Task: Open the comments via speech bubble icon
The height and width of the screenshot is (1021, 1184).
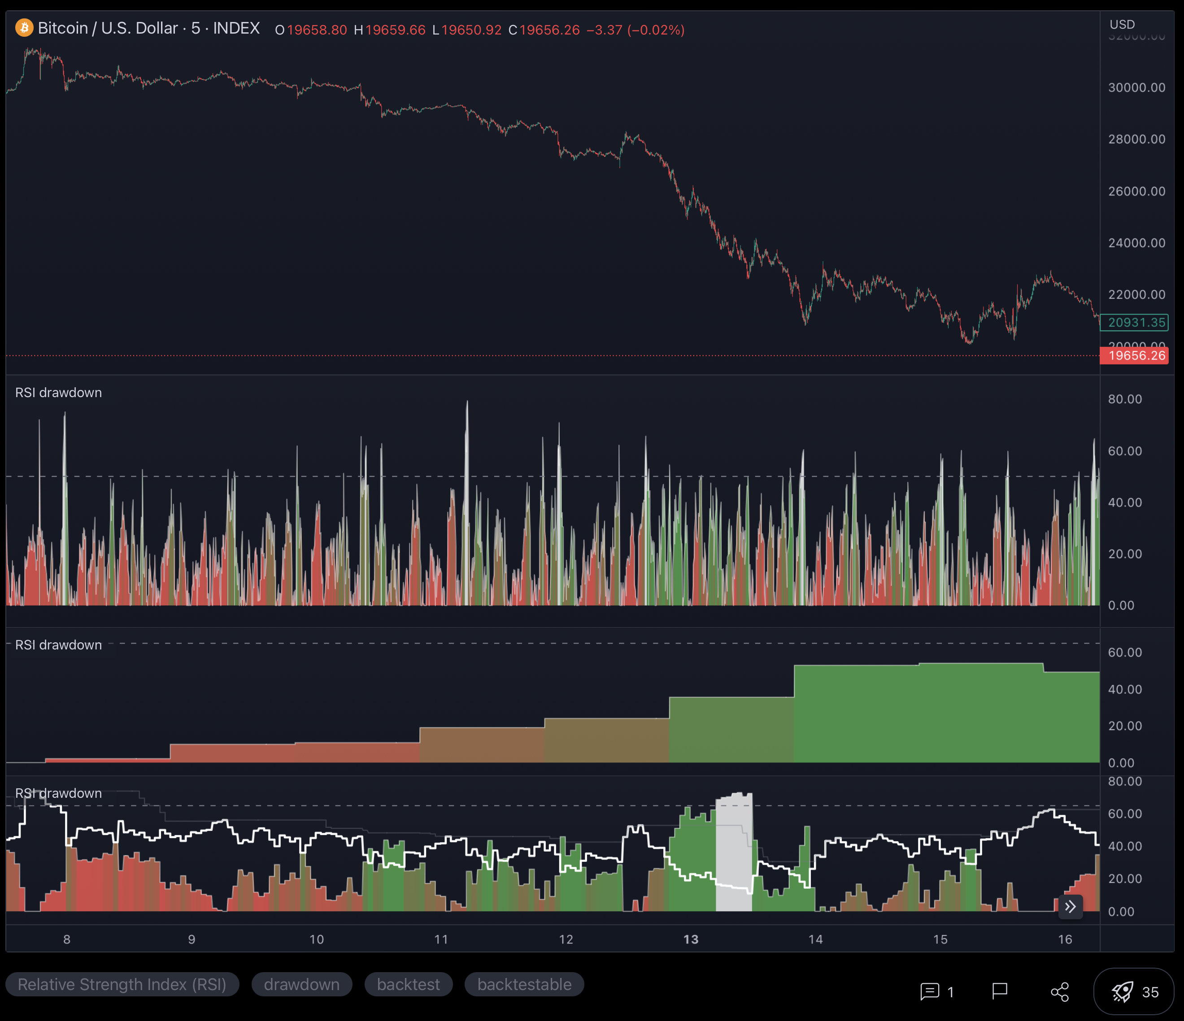Action: [930, 991]
